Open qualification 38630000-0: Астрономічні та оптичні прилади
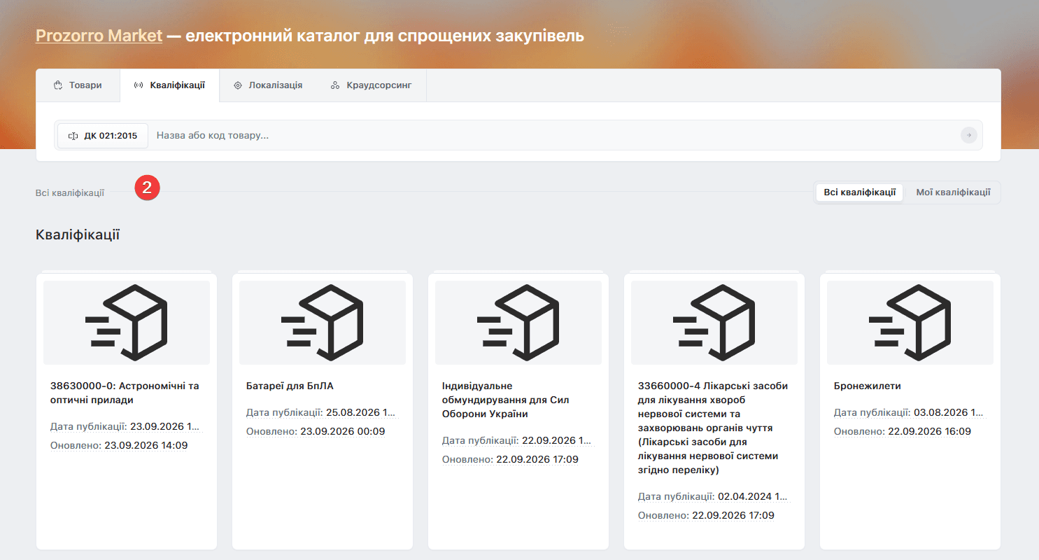Image resolution: width=1039 pixels, height=560 pixels. [125, 393]
